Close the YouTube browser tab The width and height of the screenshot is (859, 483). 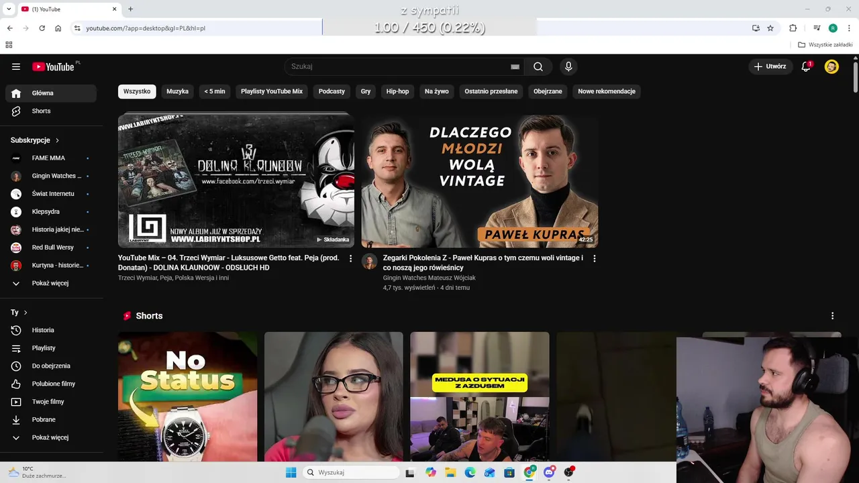[114, 9]
